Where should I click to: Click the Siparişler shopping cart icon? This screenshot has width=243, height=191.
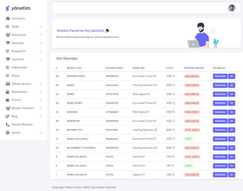pos(8,43)
